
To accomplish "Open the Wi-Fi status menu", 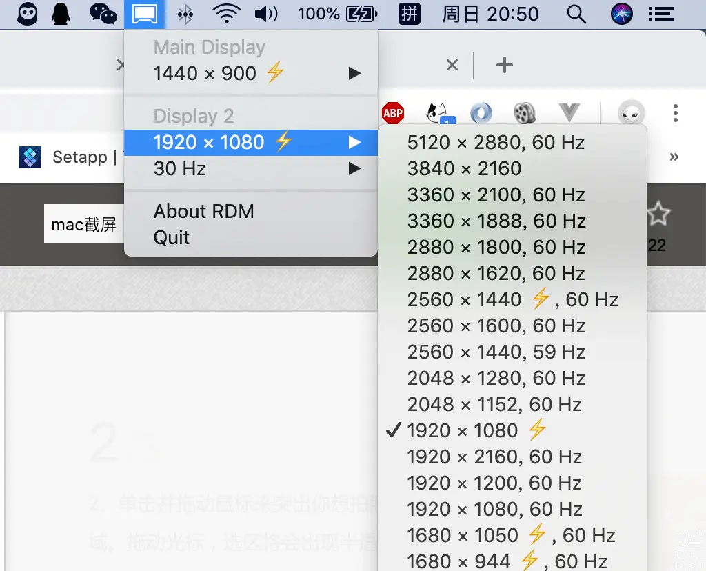I will coord(226,14).
